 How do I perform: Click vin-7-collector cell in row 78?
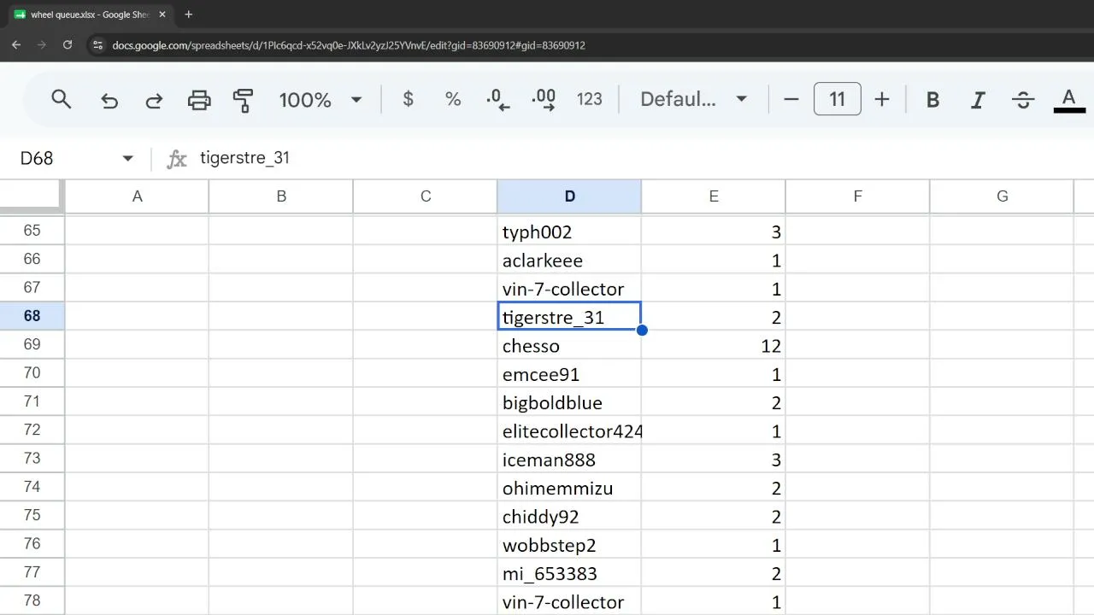[x=569, y=601]
